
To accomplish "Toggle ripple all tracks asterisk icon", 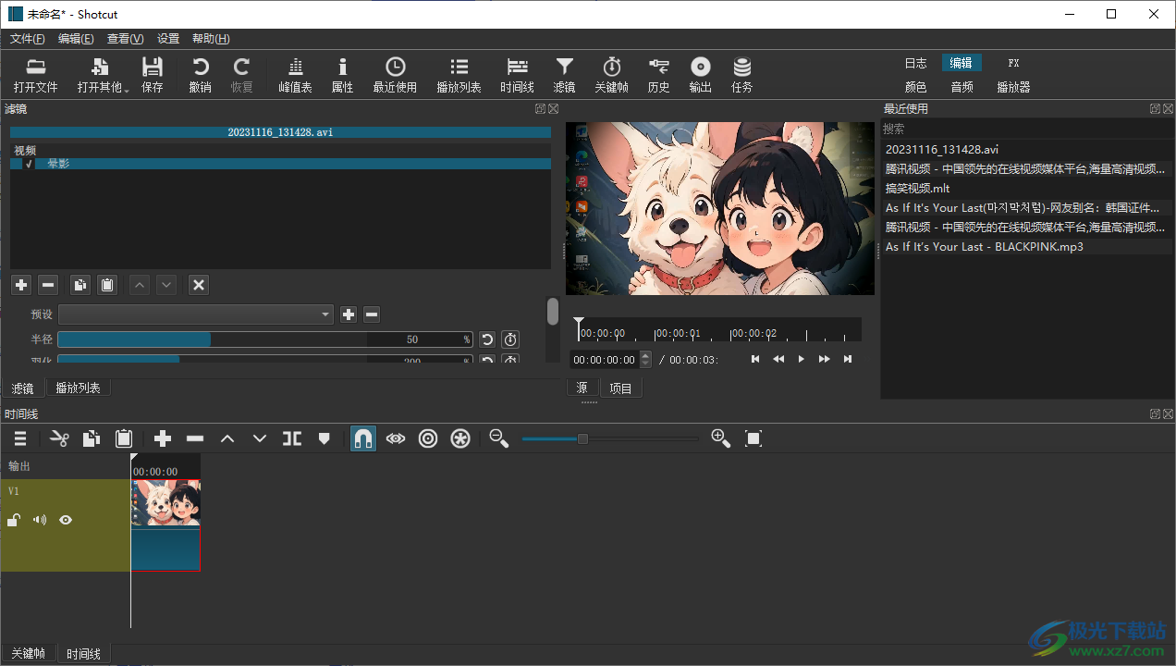I will click(460, 438).
